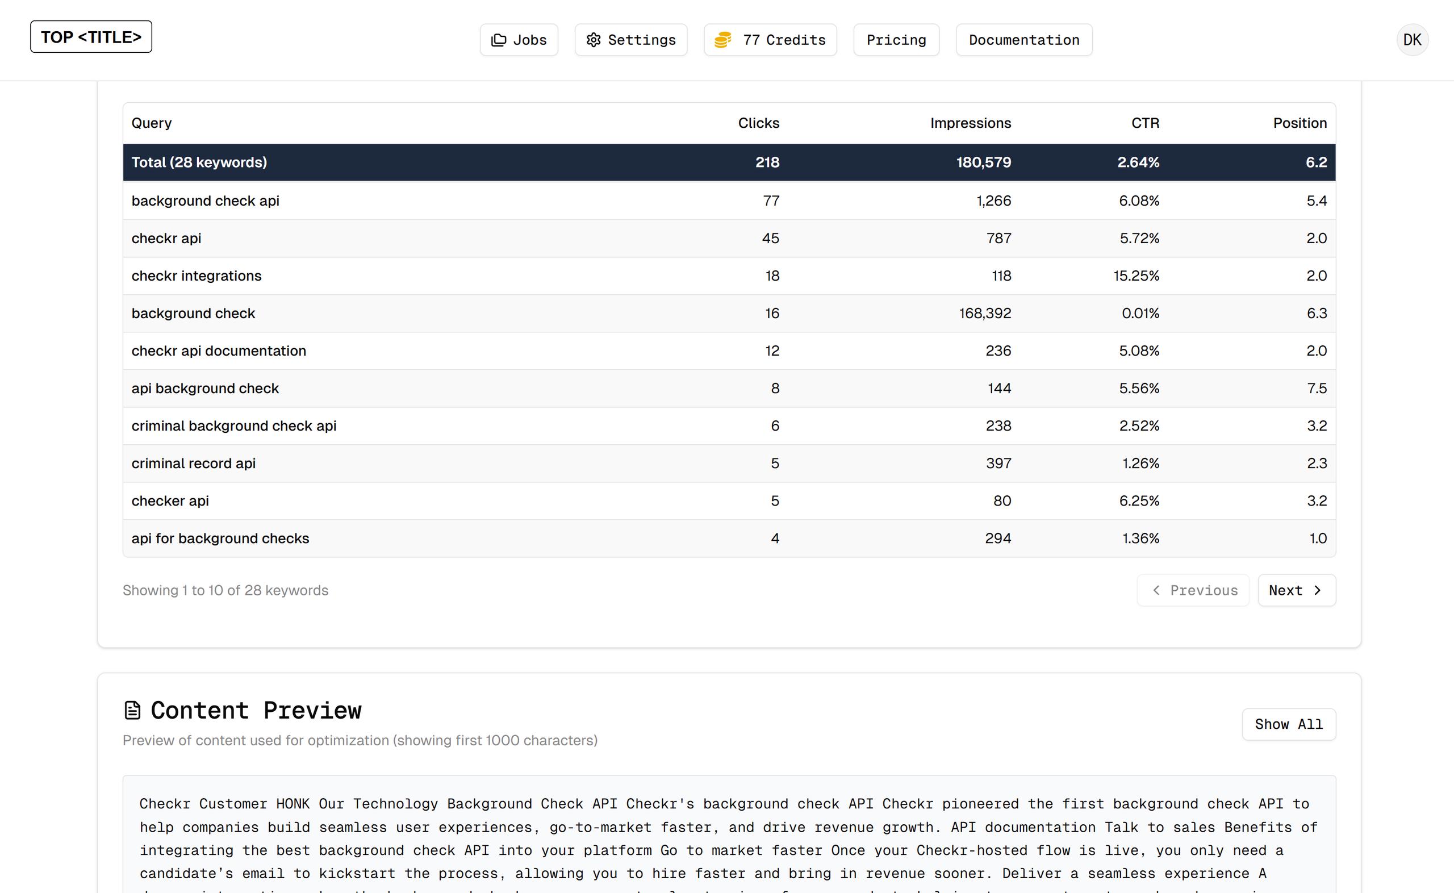Click the Settings gear icon
The height and width of the screenshot is (893, 1454).
click(x=594, y=40)
